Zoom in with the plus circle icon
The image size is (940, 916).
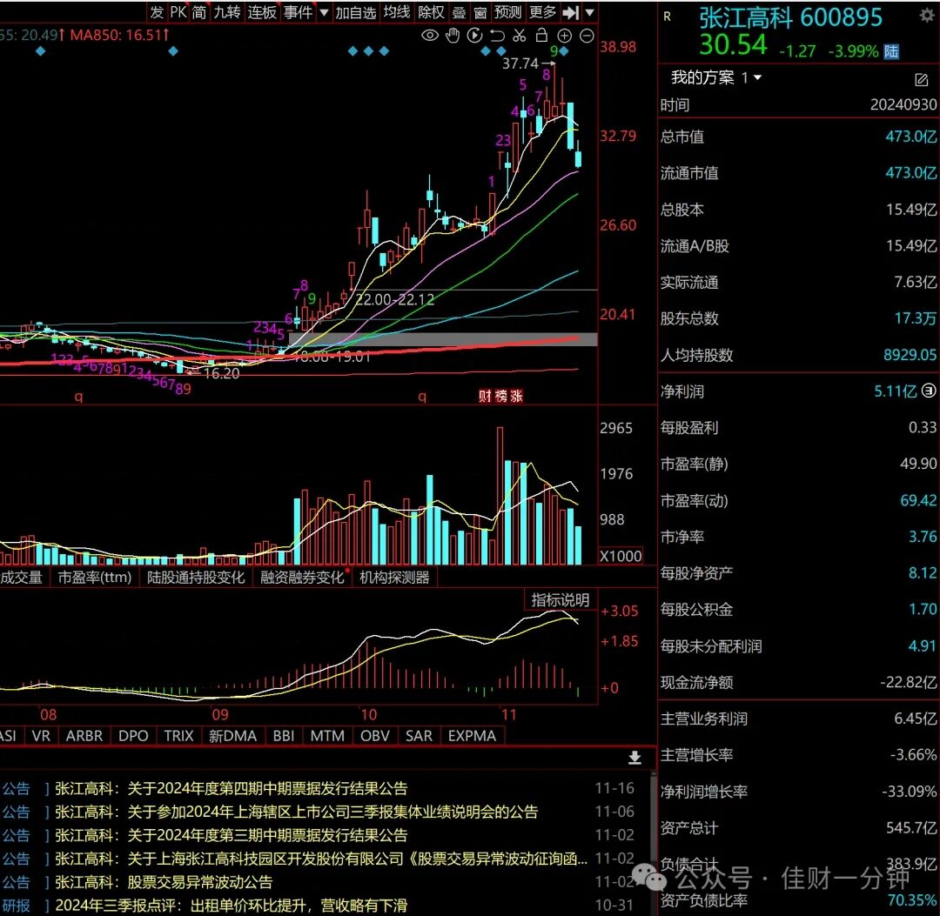[x=564, y=36]
